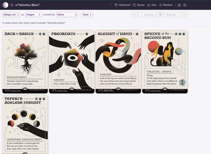Click the first page button

coord(134,15)
